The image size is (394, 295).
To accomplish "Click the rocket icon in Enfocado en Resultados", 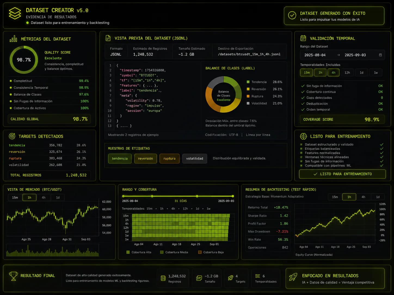I will (293, 277).
